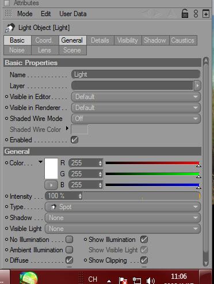Open the Visible in Editor dropdown
214x284 pixels.
[136, 97]
